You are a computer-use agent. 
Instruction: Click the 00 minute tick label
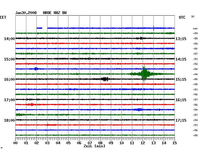click(16, 143)
